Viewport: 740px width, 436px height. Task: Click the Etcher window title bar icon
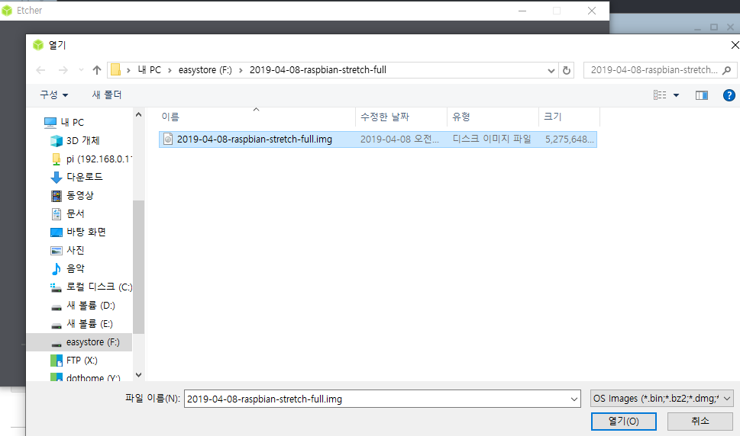(x=7, y=11)
